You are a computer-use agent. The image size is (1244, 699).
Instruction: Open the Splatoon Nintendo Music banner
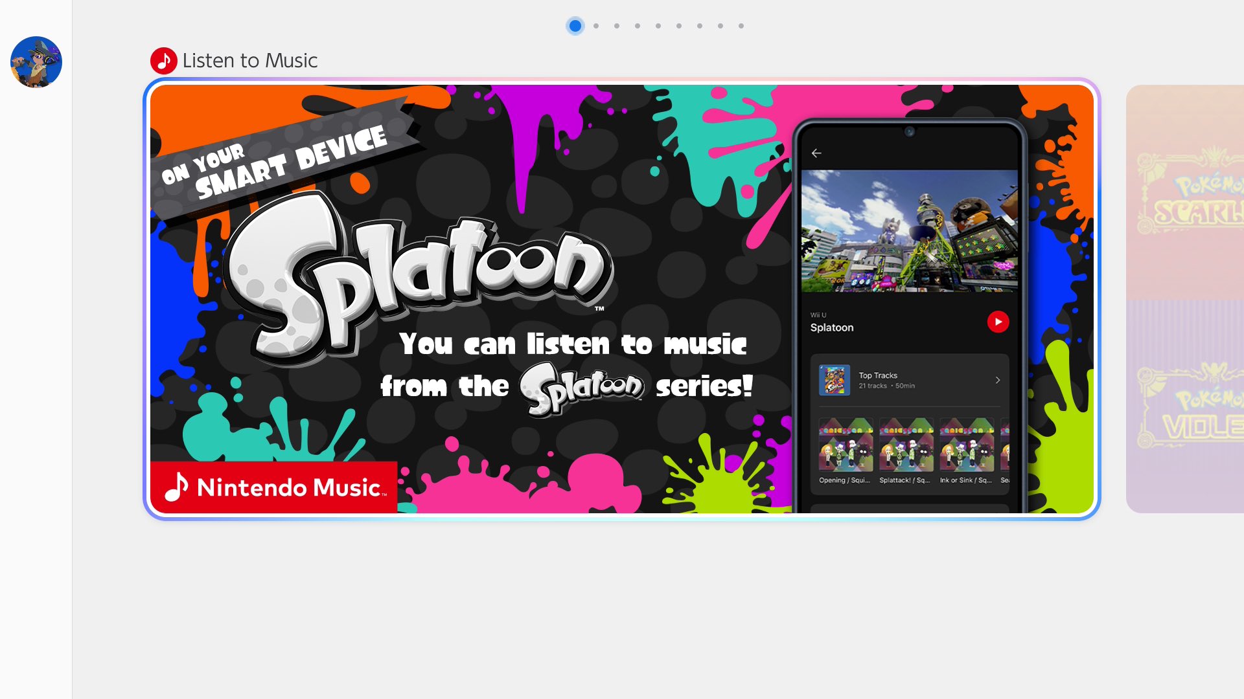(x=622, y=299)
